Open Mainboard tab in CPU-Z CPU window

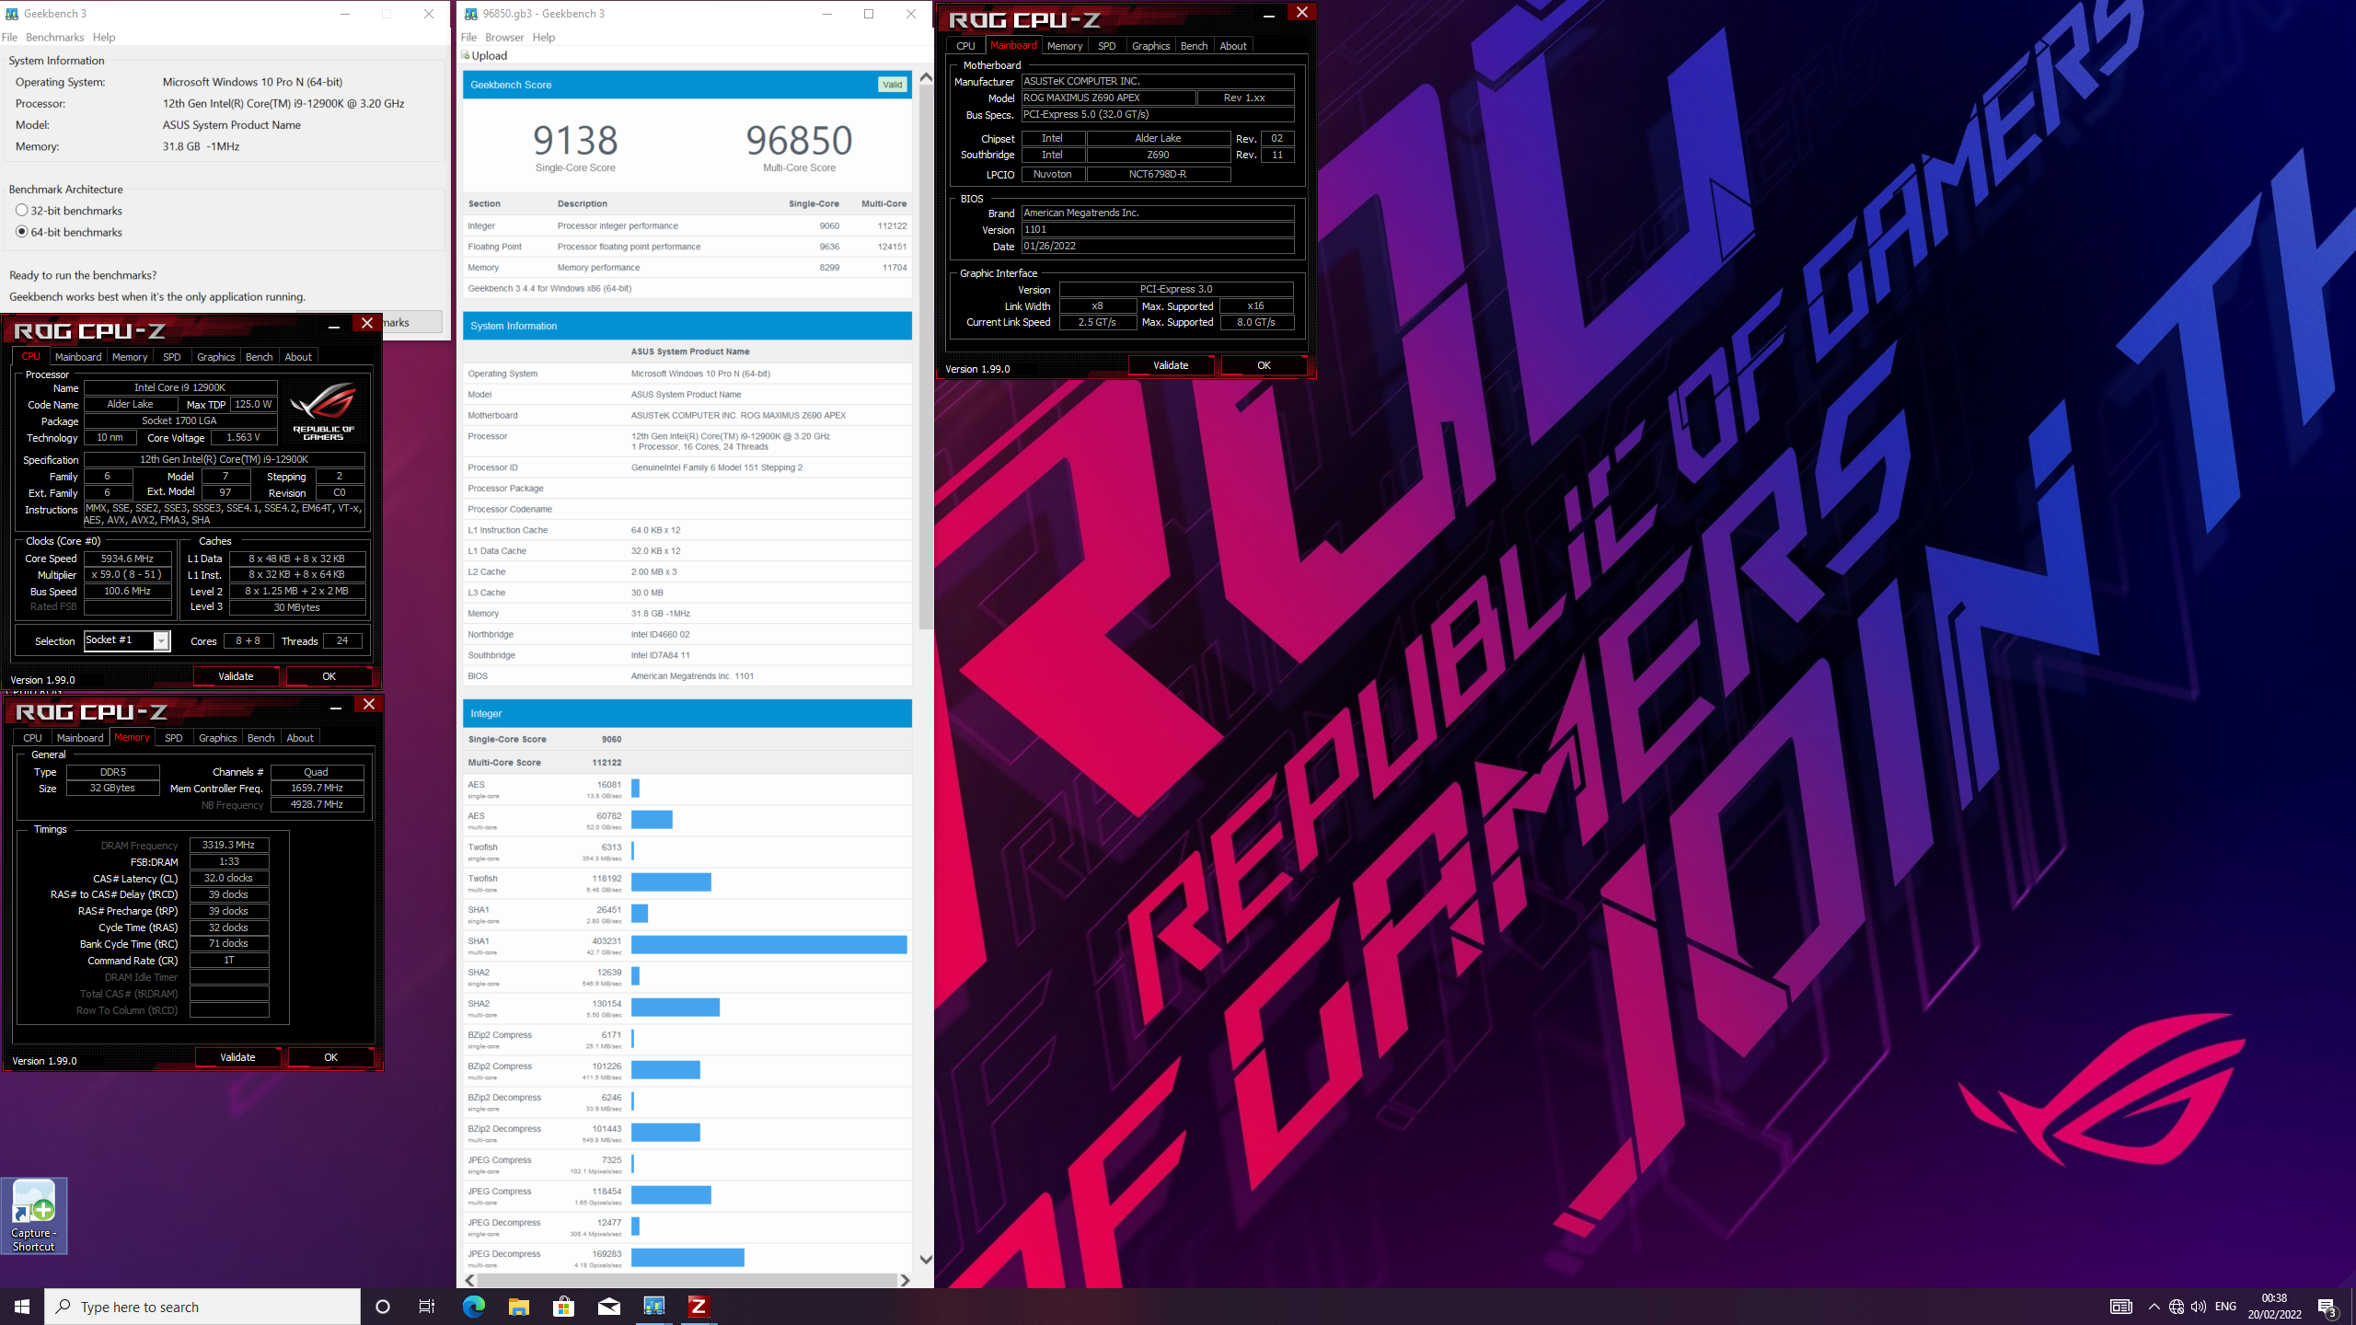(x=78, y=357)
